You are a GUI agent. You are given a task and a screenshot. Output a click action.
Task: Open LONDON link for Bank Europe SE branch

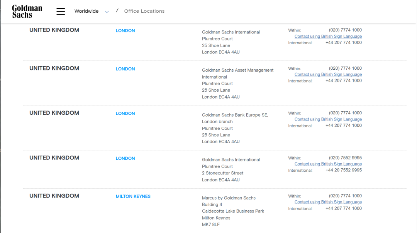coord(125,113)
